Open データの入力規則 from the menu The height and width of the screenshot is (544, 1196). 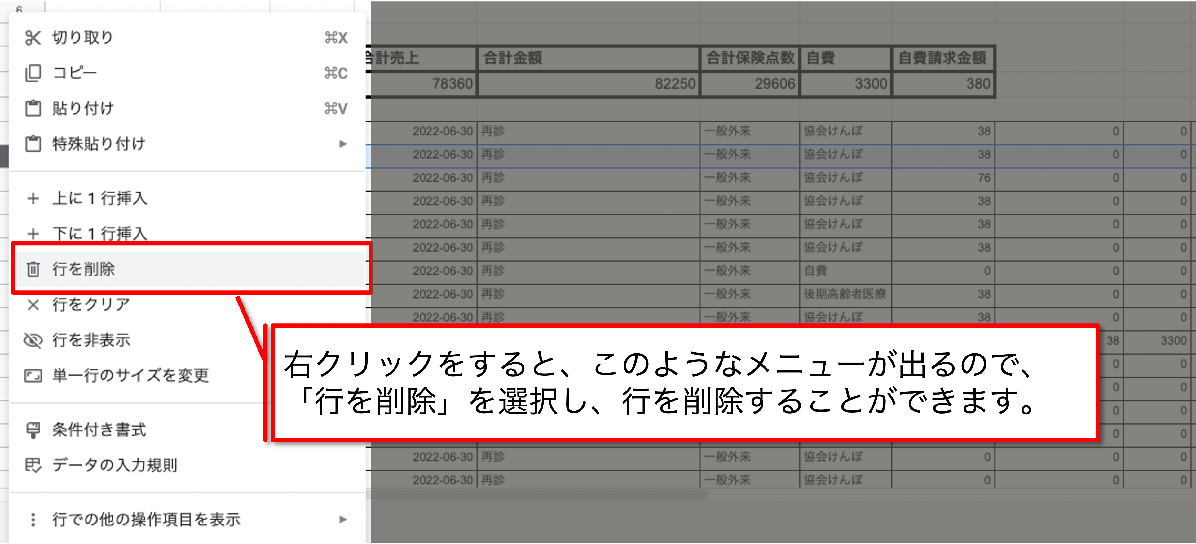(x=187, y=465)
